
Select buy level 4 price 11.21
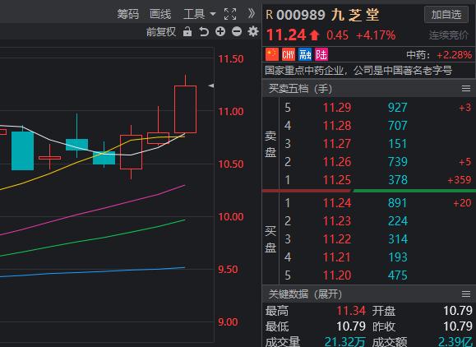point(337,257)
